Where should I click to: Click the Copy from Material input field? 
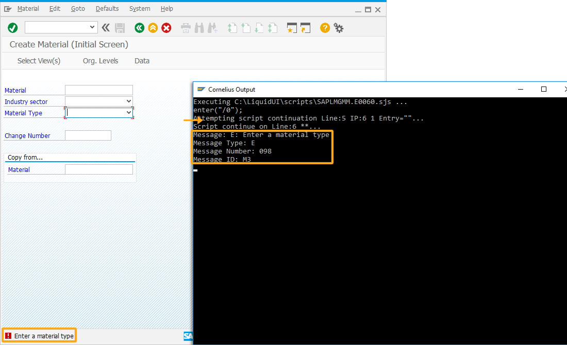99,169
